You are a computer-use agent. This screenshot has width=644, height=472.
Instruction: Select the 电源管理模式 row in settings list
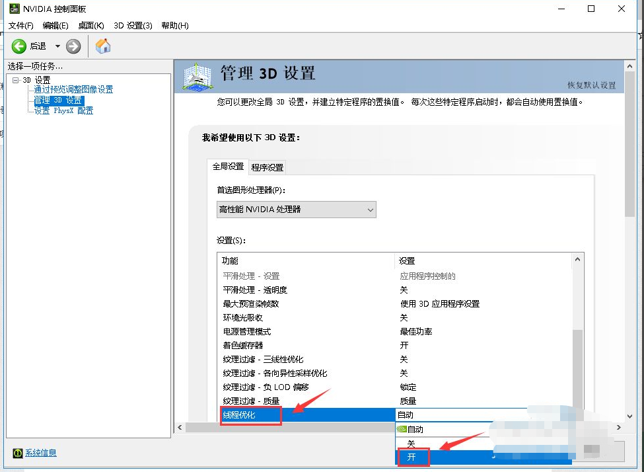click(x=247, y=331)
